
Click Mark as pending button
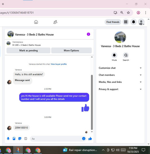coord(28,51)
